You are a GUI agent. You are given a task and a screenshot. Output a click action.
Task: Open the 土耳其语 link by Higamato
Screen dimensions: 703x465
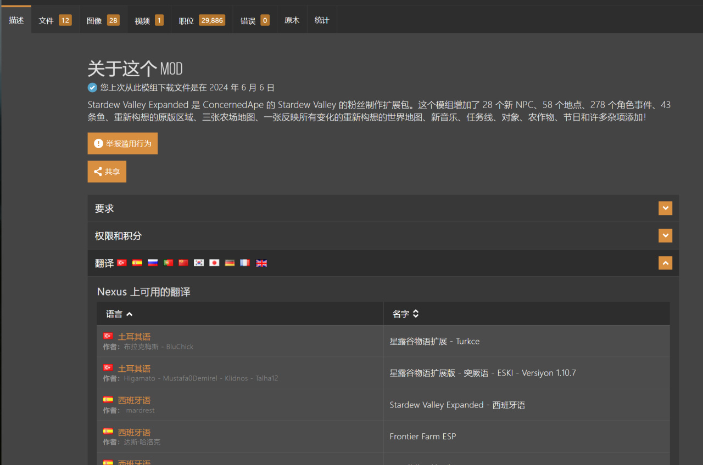[134, 368]
